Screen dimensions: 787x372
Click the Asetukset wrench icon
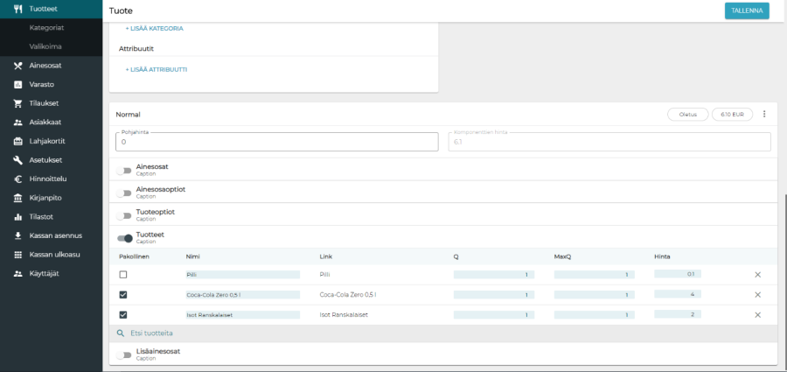tap(17, 160)
